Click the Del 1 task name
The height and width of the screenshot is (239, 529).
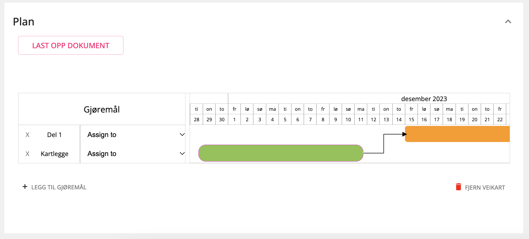tap(54, 135)
